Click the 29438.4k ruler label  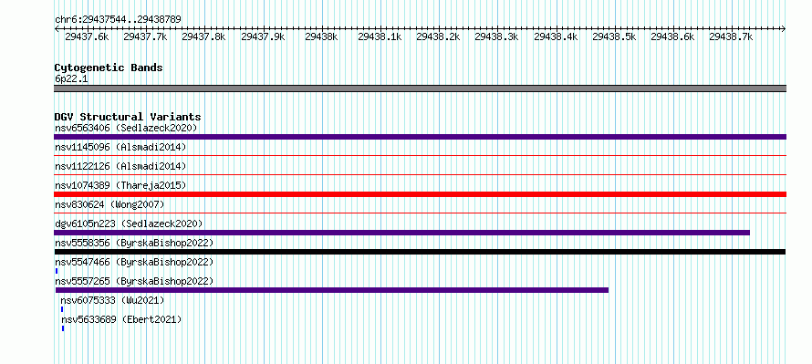(556, 36)
